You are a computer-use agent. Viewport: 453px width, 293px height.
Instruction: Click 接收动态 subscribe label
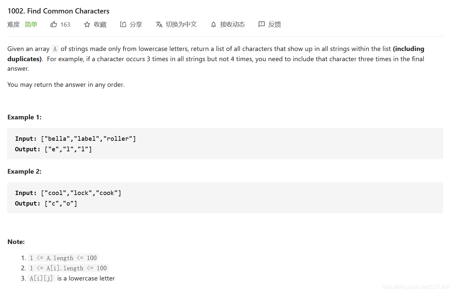[x=232, y=24]
